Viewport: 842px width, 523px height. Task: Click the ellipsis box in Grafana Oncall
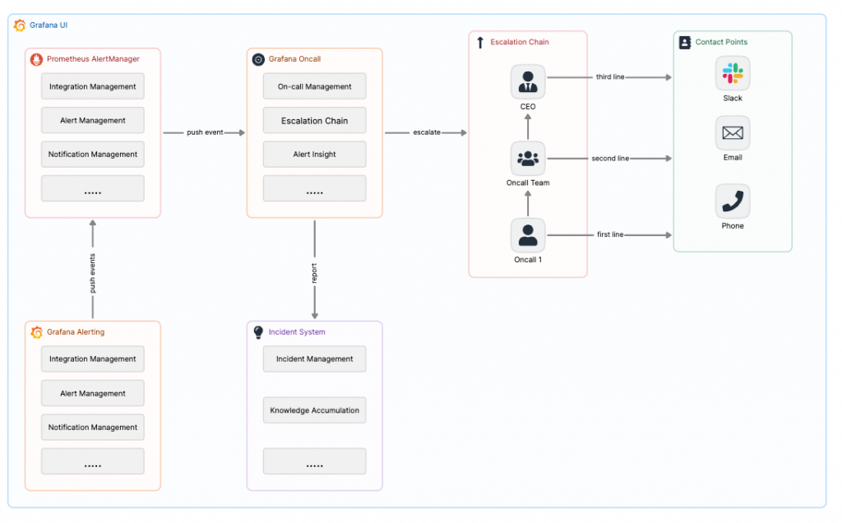tap(315, 188)
